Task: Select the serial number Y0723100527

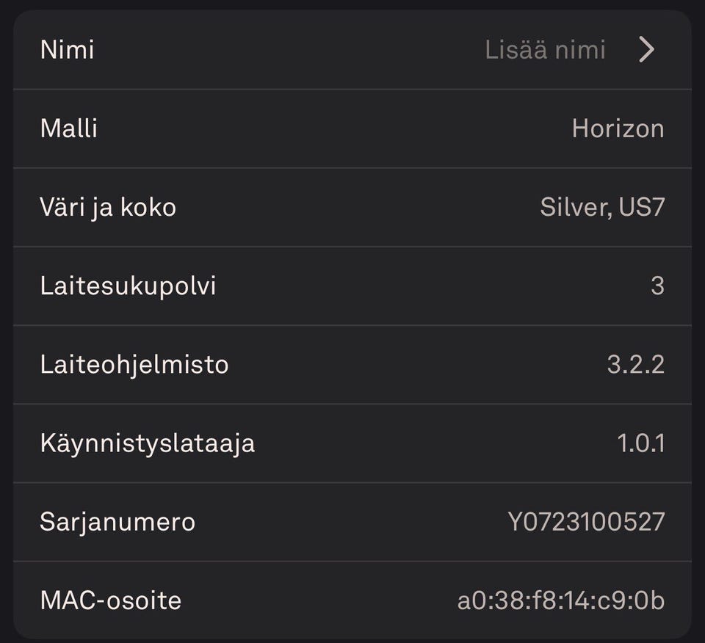Action: (x=586, y=522)
